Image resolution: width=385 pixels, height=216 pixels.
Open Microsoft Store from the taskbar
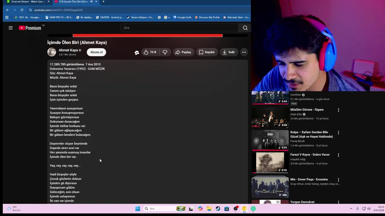tap(227, 209)
